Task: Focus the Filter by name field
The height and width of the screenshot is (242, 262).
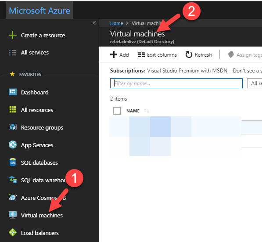Action: tap(176, 83)
